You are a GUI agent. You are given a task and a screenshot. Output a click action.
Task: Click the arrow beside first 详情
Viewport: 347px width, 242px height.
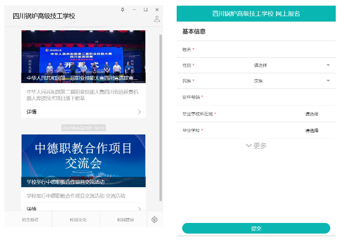click(x=139, y=112)
